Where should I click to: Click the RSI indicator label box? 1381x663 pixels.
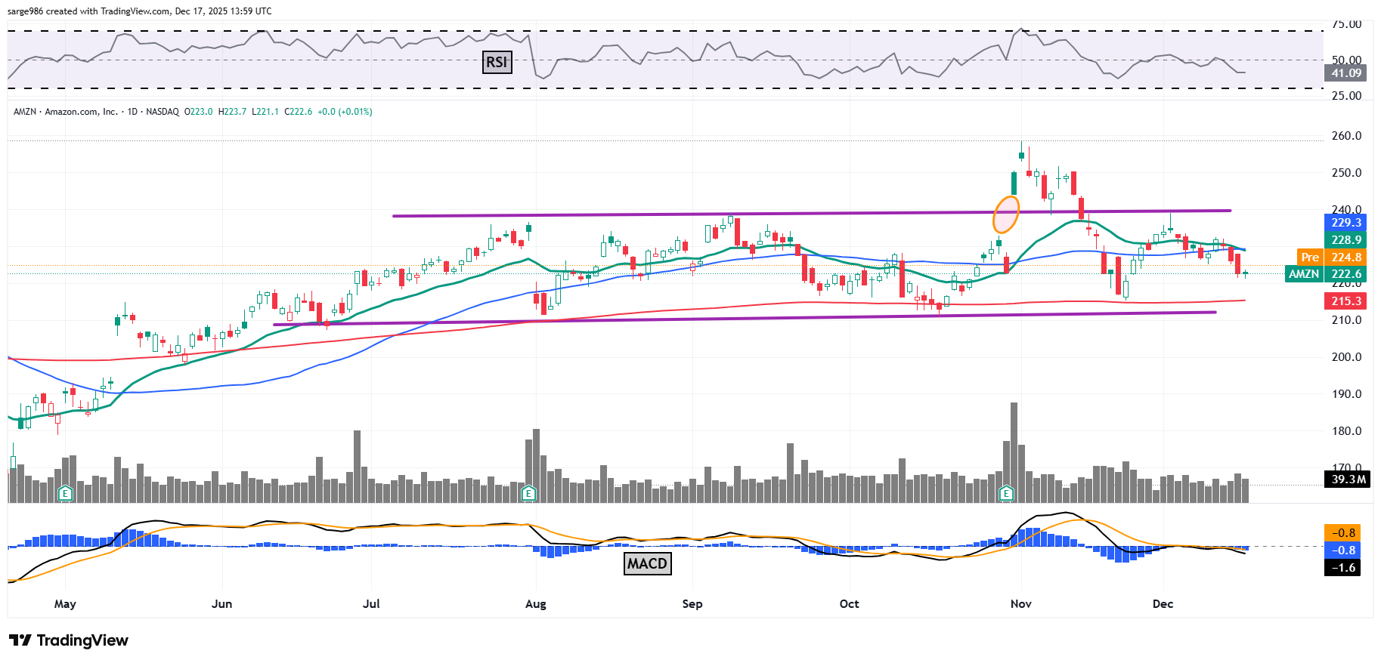497,62
